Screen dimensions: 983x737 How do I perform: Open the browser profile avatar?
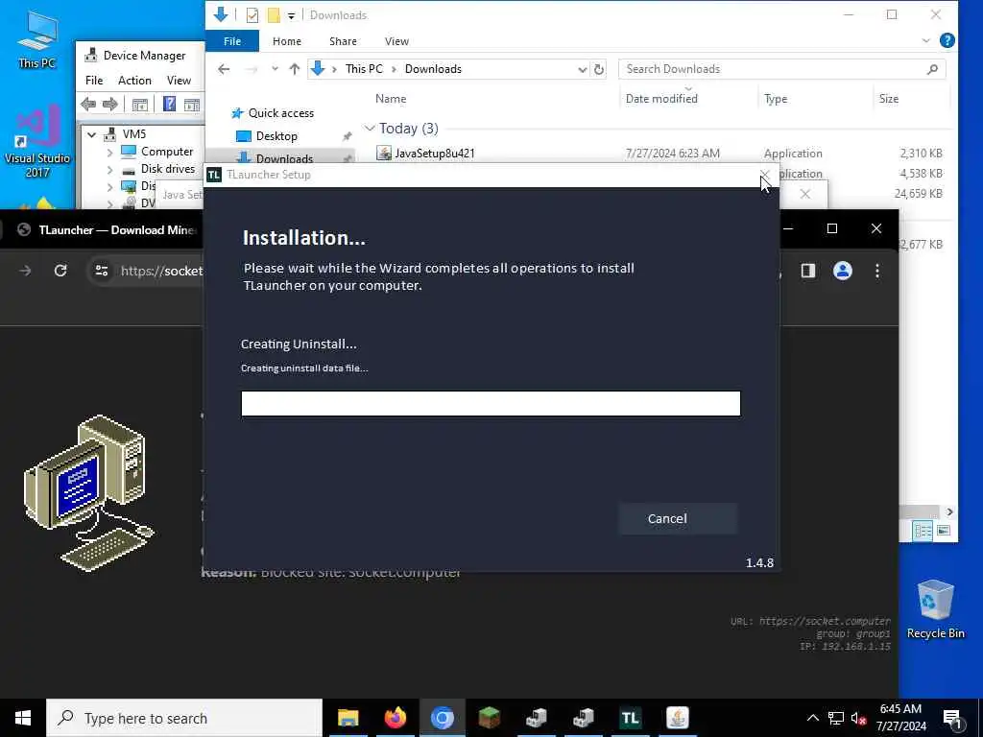coord(842,271)
